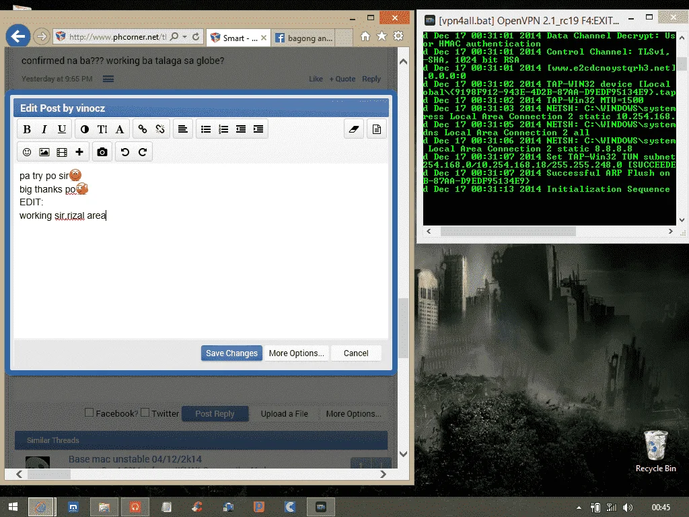Screen dimensions: 689x517
Task: Open network signal tray icon
Action: [612, 508]
